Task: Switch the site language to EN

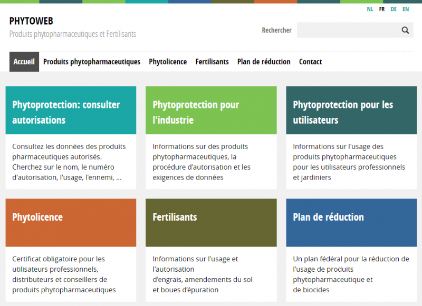Action: 406,9
